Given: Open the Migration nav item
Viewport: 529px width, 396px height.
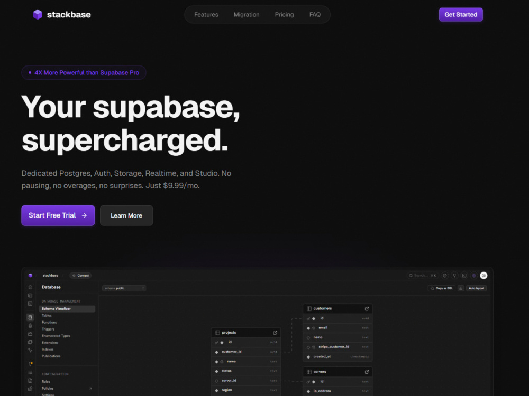Looking at the screenshot, I should tap(247, 15).
